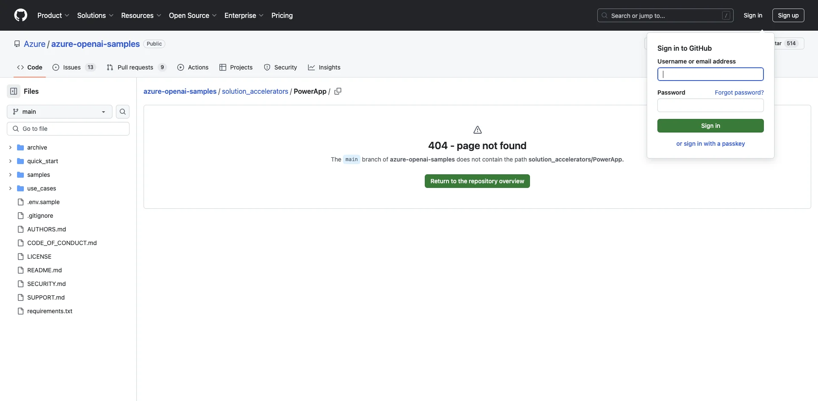The image size is (818, 401).
Task: Select the quick_start folder icon
Action: point(20,161)
